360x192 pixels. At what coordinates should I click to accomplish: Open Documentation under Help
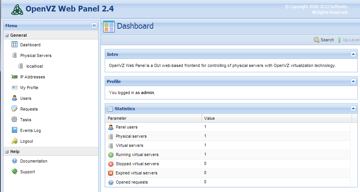(x=34, y=161)
